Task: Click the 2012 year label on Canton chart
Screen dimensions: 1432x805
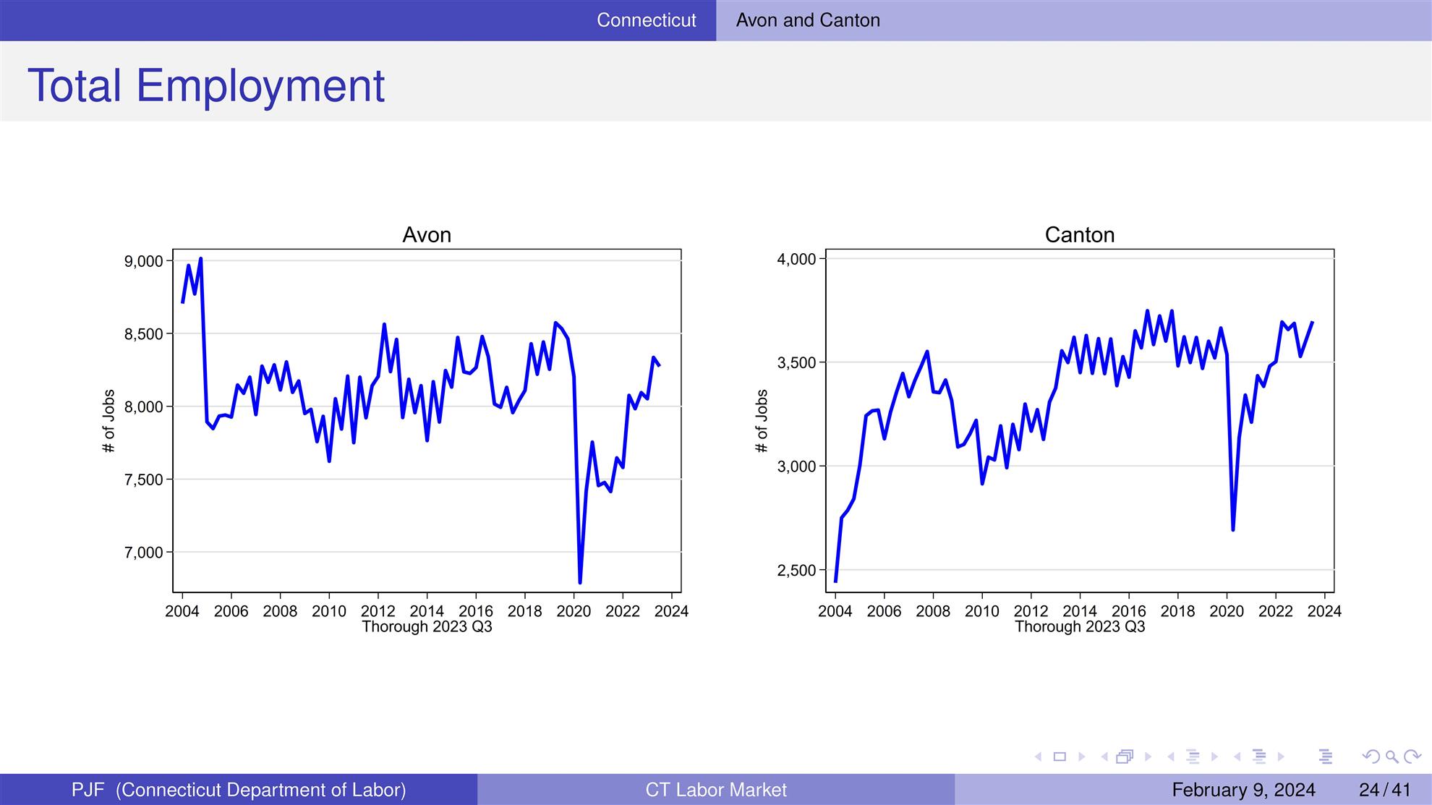Action: tap(1031, 611)
